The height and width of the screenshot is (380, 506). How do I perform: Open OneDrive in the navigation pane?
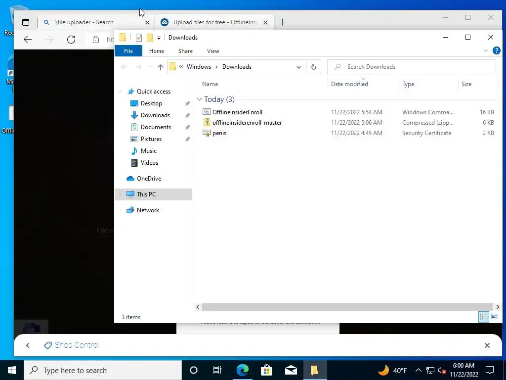click(x=148, y=179)
